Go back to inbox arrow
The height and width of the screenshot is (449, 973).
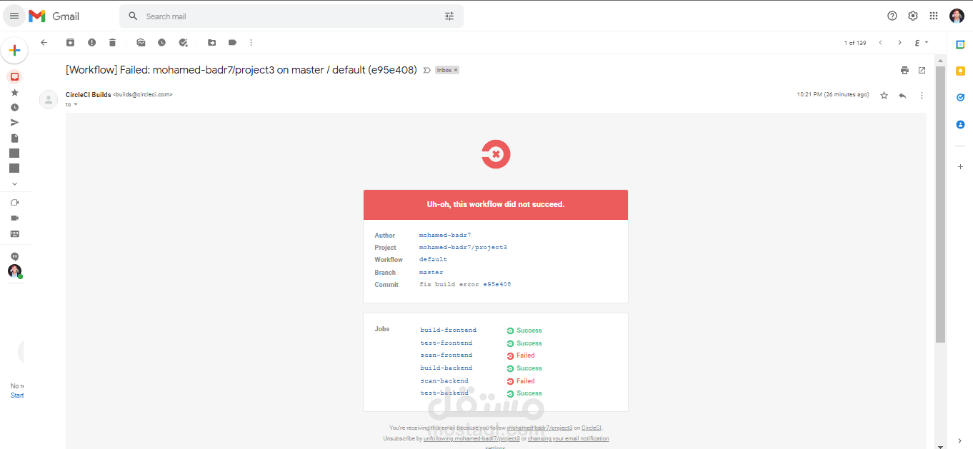point(44,43)
